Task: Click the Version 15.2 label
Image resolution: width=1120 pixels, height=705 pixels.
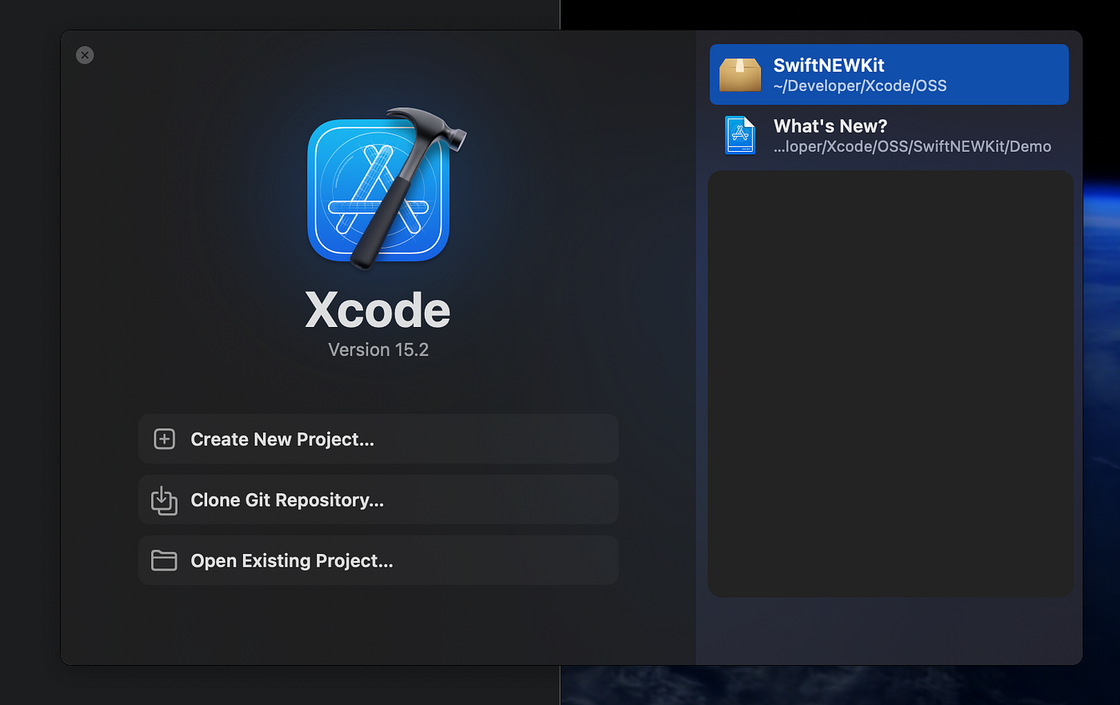Action: point(378,349)
